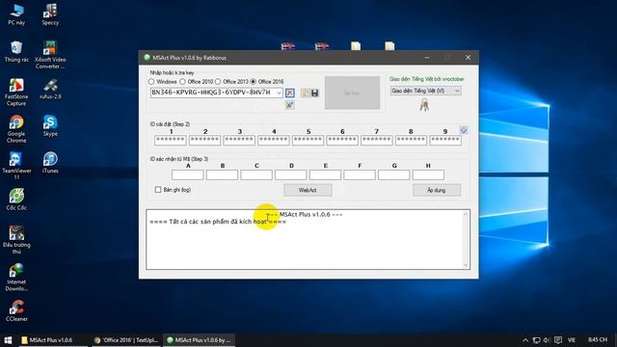Select the Windows radio button
617x347 pixels.
[x=151, y=81]
